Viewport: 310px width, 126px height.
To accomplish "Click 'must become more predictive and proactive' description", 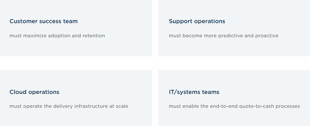I will (x=223, y=36).
